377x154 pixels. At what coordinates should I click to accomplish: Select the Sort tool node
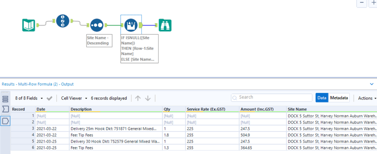[97, 25]
